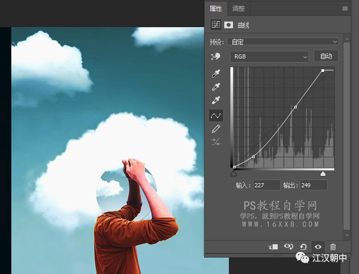Delete the curves adjustment layer with the trash icon
Viewport: 359px width, 274px height.
click(x=333, y=247)
